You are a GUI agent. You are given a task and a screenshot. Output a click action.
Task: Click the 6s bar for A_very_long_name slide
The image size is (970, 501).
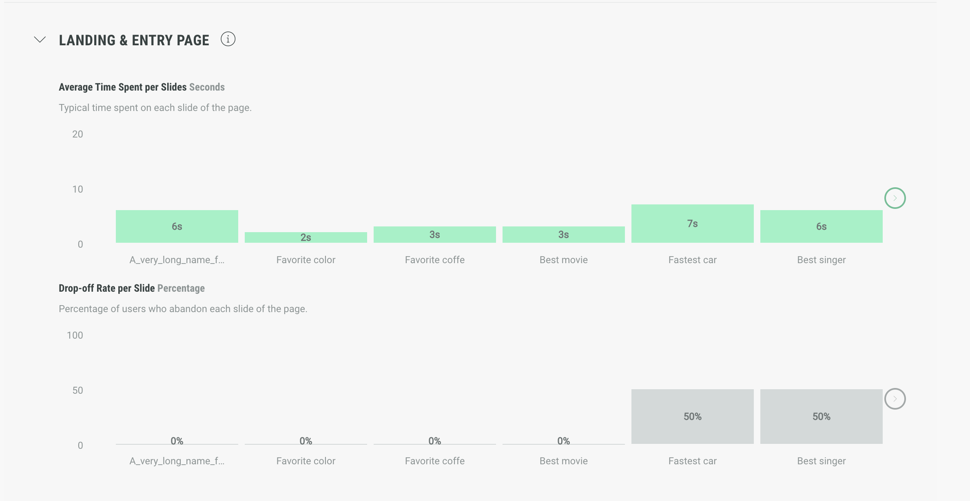coord(177,226)
